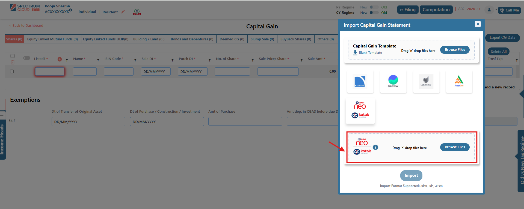This screenshot has height=209, width=524.
Task: Pick the Upstox broker icon
Action: [x=426, y=81]
